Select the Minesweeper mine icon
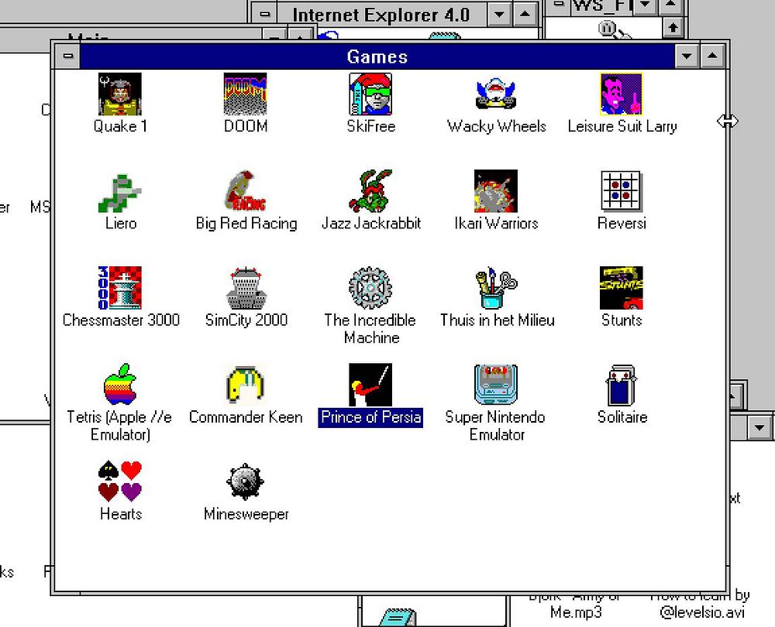 pos(245,481)
